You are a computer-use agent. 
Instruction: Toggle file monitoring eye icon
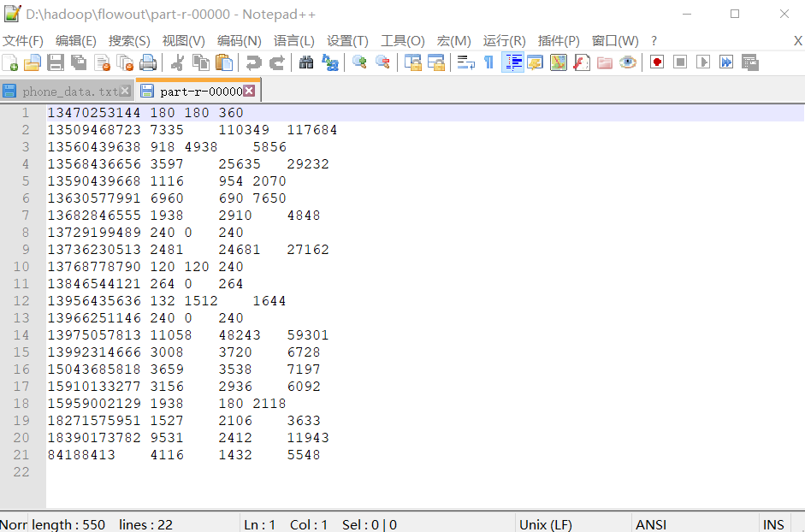[628, 62]
